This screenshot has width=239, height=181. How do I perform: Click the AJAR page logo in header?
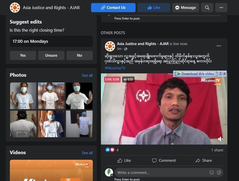[15, 8]
